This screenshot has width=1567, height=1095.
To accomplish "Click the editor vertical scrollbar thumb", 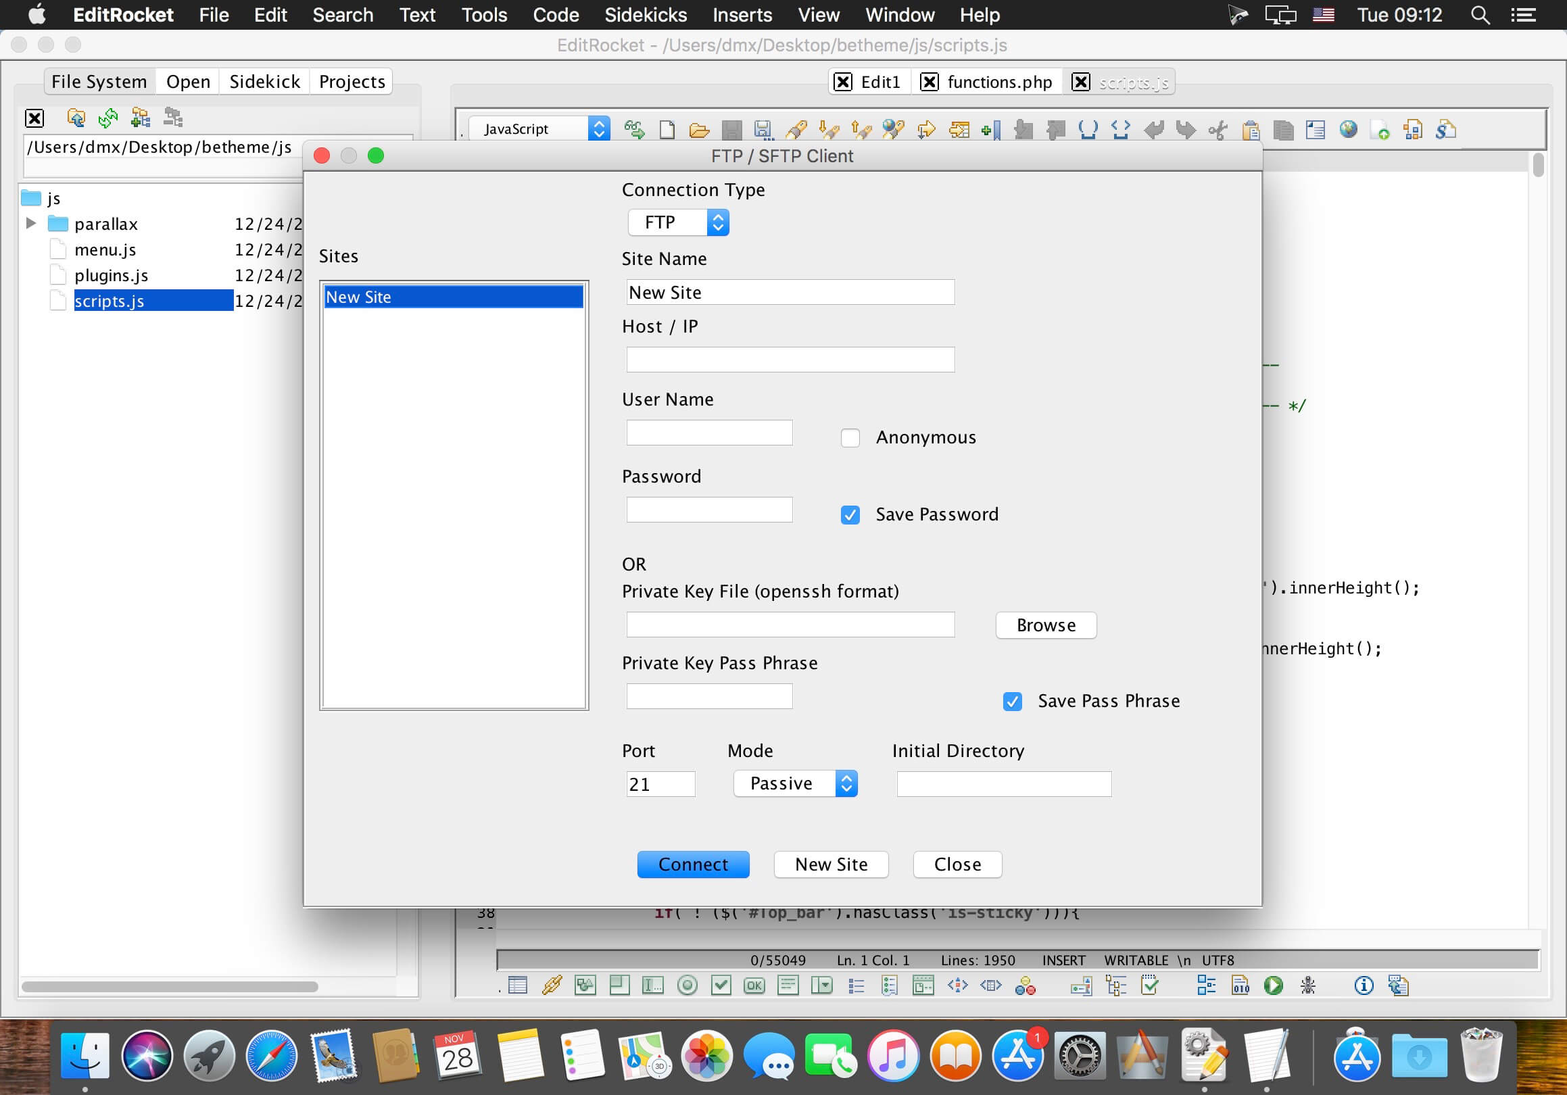I will tap(1538, 165).
